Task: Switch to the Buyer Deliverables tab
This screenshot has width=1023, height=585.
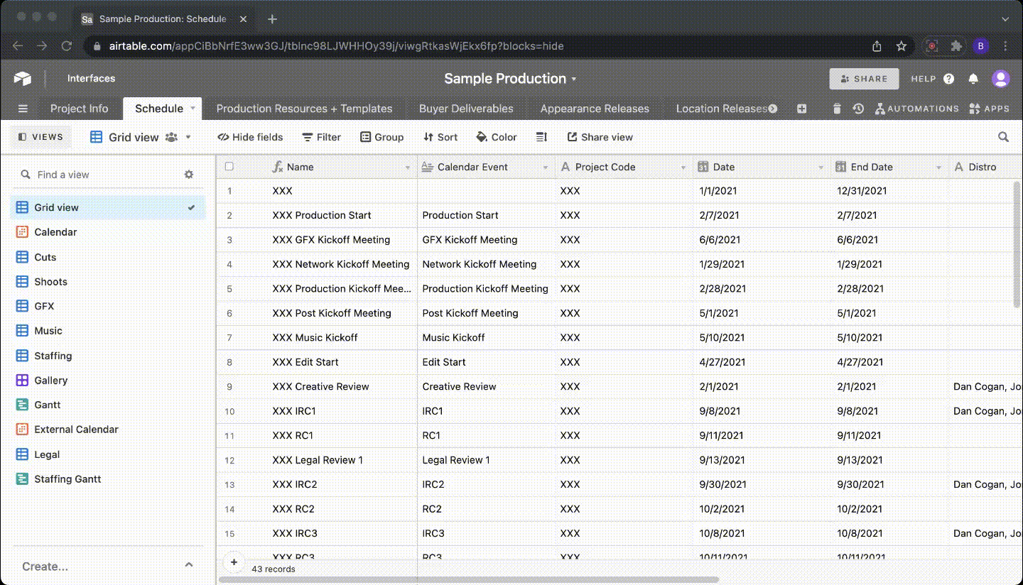Action: (466, 108)
